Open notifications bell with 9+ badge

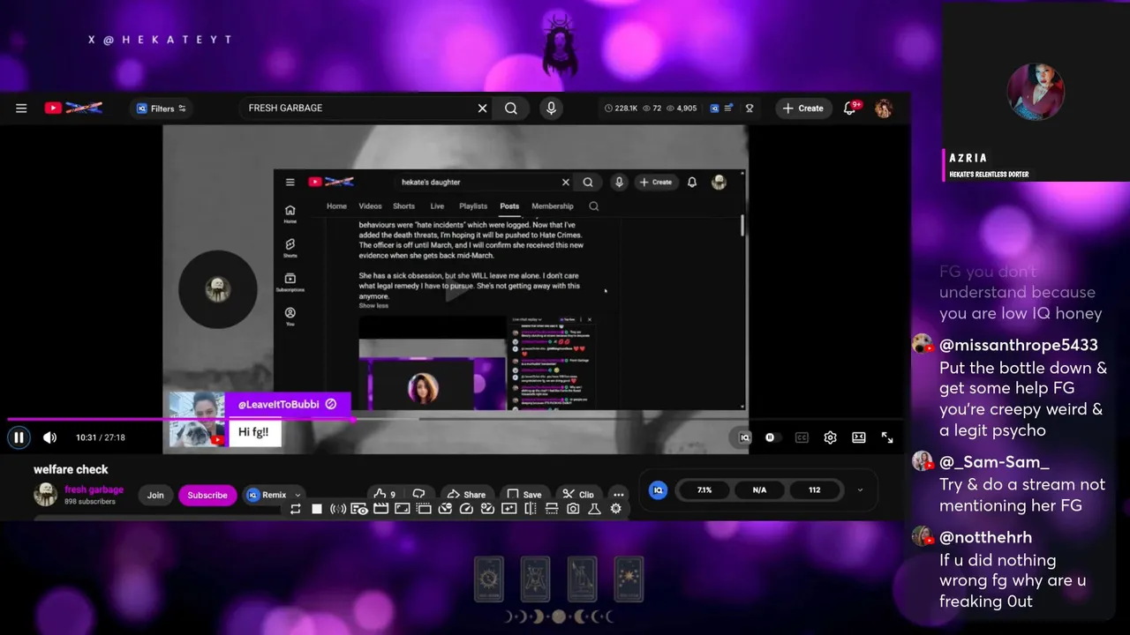pyautogui.click(x=851, y=108)
